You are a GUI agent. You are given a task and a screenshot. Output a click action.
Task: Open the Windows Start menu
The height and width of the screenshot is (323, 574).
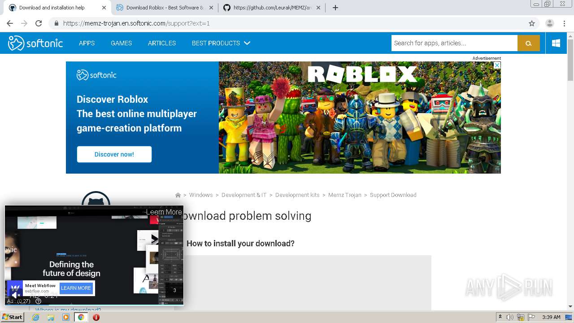[13, 317]
